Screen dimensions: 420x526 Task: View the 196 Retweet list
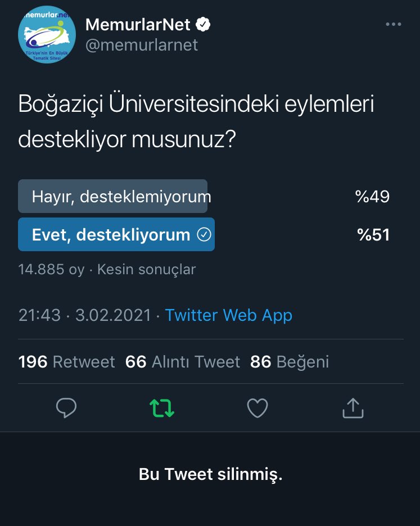[66, 361]
